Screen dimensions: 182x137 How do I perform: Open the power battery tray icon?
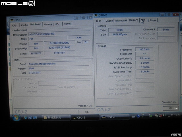157,115
